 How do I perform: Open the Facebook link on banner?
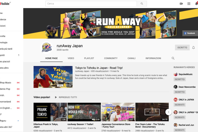coord(190,33)
